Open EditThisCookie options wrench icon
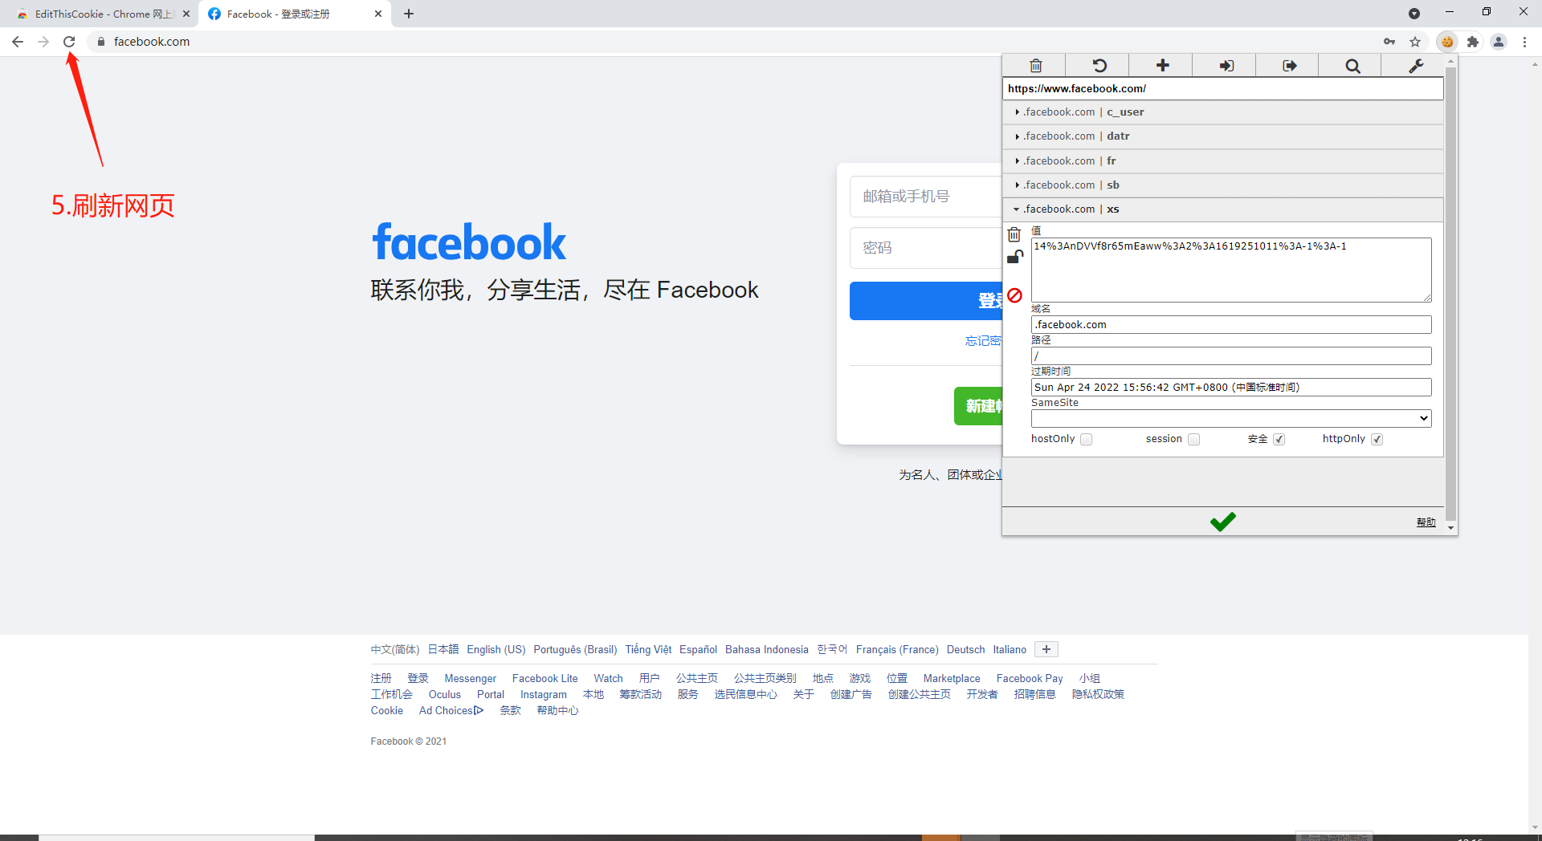This screenshot has height=841, width=1542. (1416, 66)
